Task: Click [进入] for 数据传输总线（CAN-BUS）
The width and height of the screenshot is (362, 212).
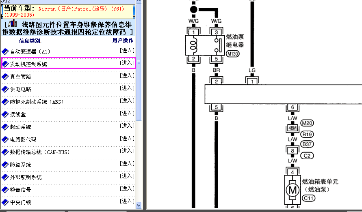Action: click(x=127, y=151)
